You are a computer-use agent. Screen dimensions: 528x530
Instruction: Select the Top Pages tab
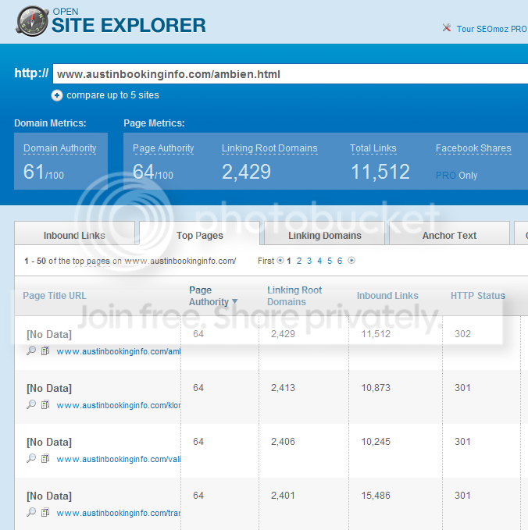tap(200, 233)
